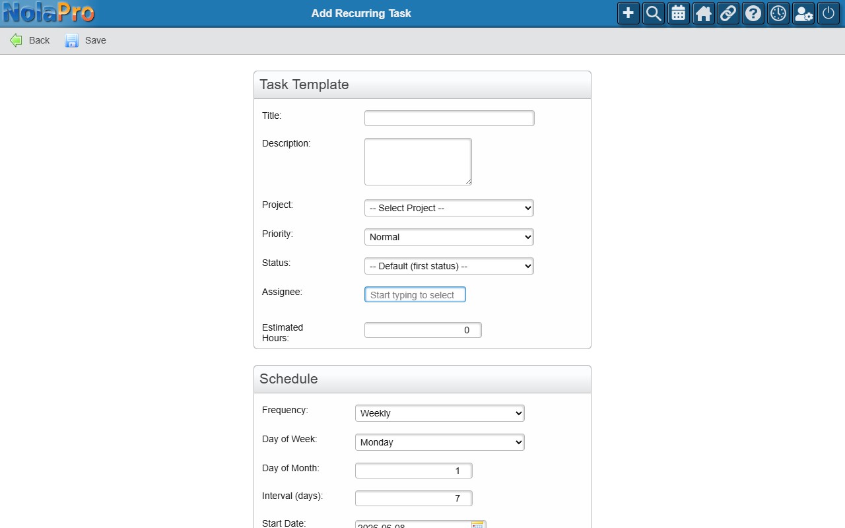
Task: Click the NolaPro logo
Action: (x=48, y=13)
